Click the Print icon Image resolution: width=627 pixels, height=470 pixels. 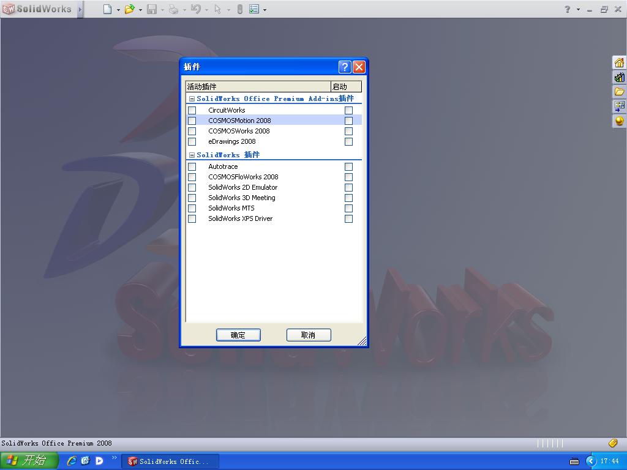pyautogui.click(x=173, y=9)
